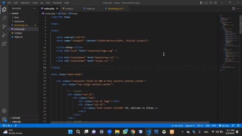The width and height of the screenshot is (242, 136).
Task: Switch to the bootstrap.css tab
Action: click(115, 9)
